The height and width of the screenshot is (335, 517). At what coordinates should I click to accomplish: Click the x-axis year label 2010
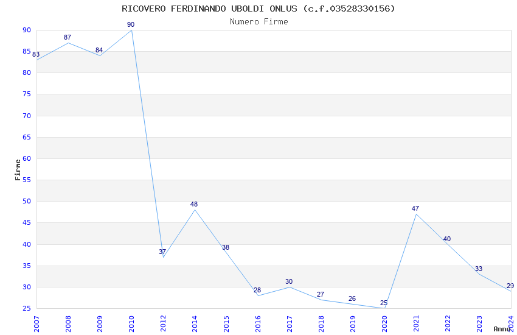click(x=131, y=324)
